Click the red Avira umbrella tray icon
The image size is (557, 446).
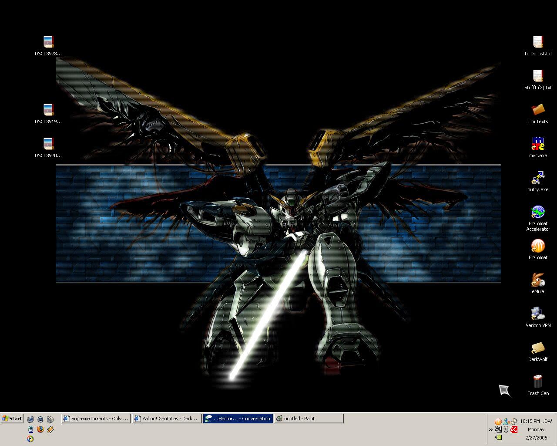pos(514,429)
